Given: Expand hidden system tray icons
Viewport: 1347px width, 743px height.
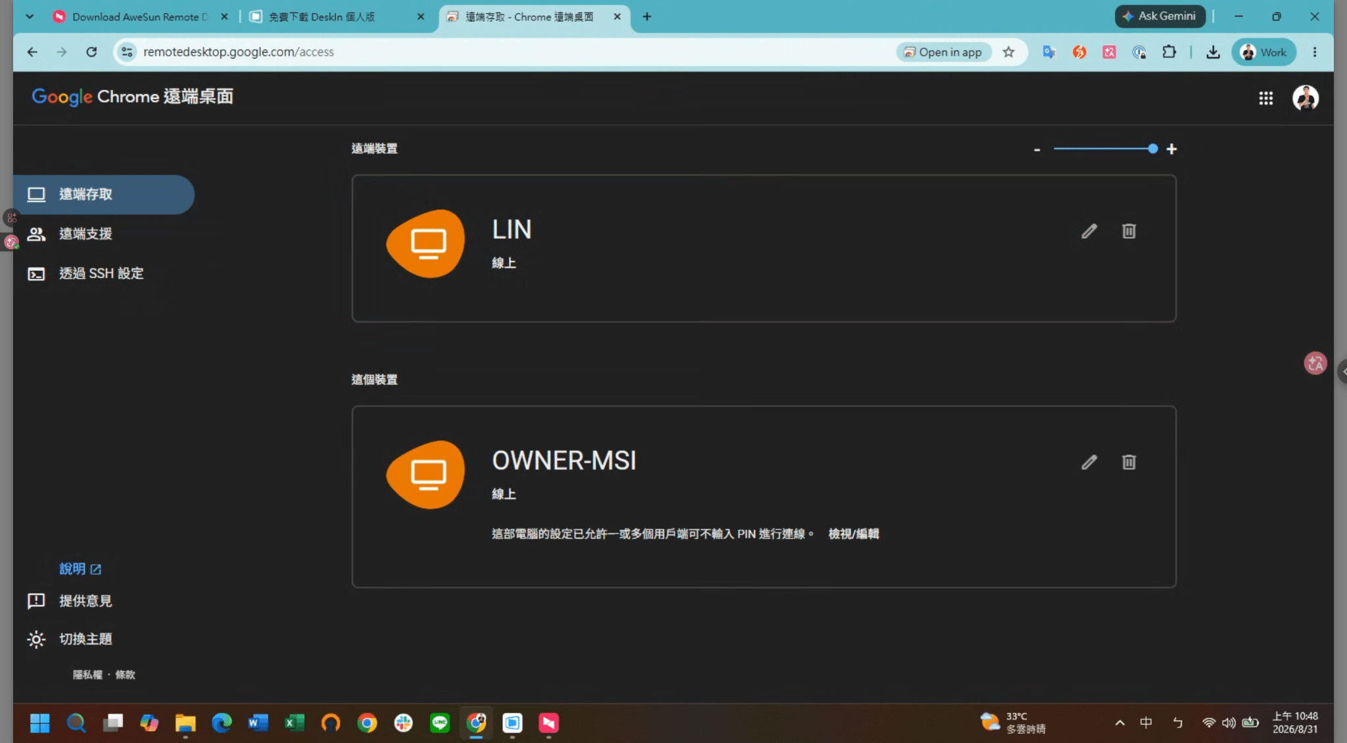Looking at the screenshot, I should point(1119,723).
